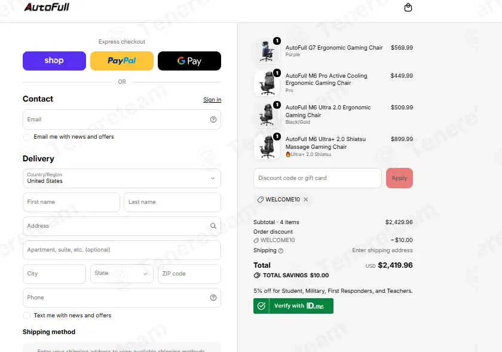Check Text me with news and offers
This screenshot has width=502, height=352.
[x=27, y=316]
